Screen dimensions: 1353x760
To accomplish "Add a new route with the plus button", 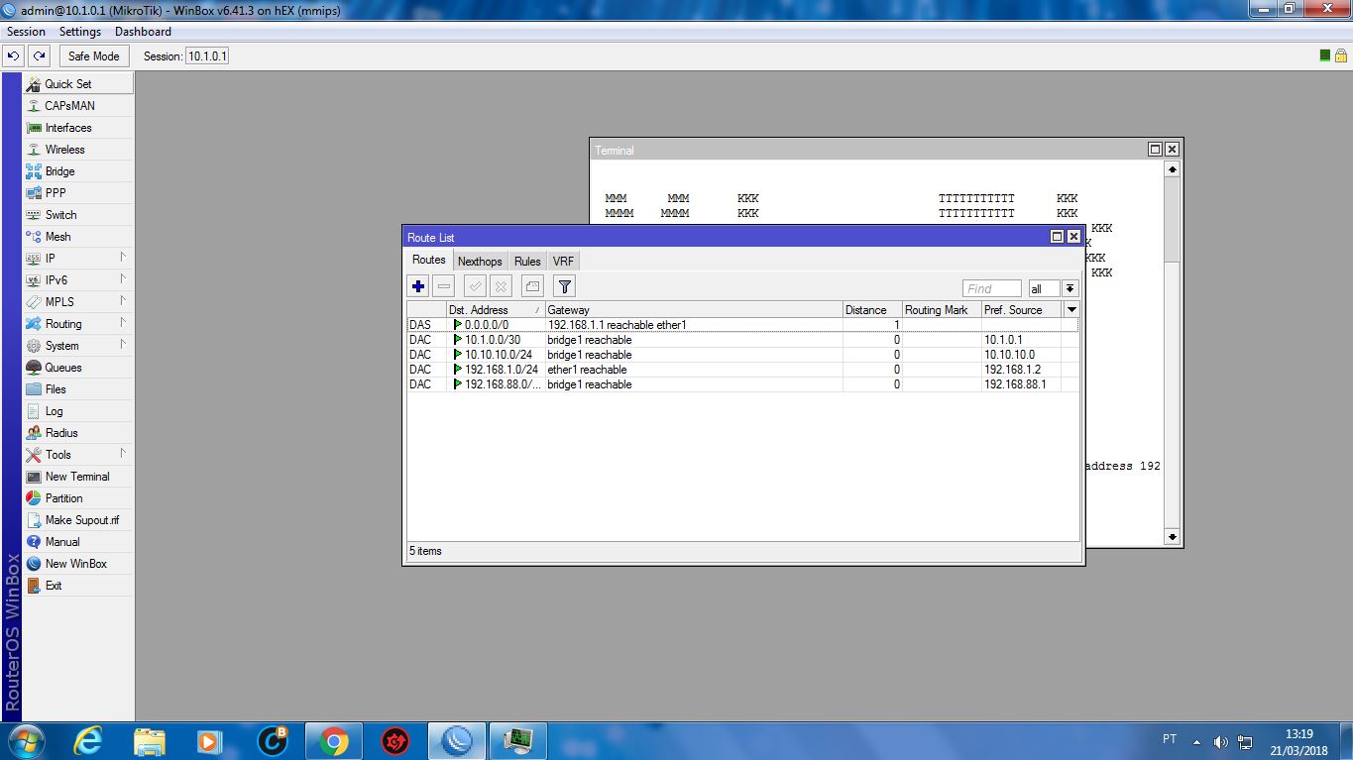I will 418,287.
